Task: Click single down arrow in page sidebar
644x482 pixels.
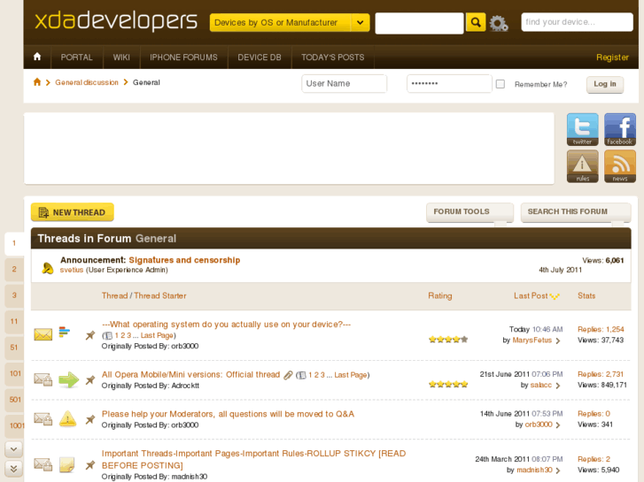Action: click(x=13, y=449)
